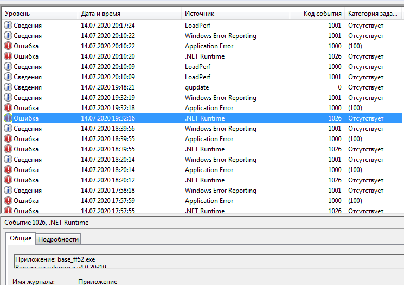Select timestamp 14.07.2020 19:32:19
The width and height of the screenshot is (404, 285).
coord(108,98)
